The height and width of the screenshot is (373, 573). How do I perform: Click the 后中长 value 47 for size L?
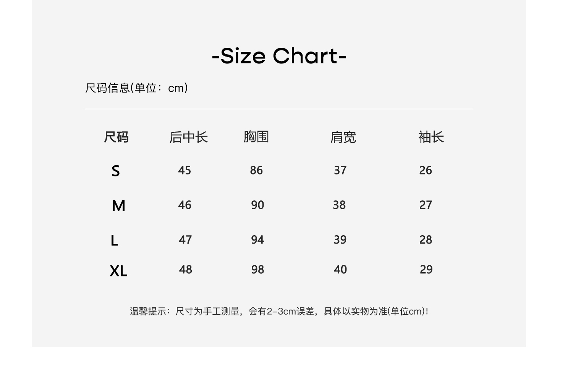185,240
